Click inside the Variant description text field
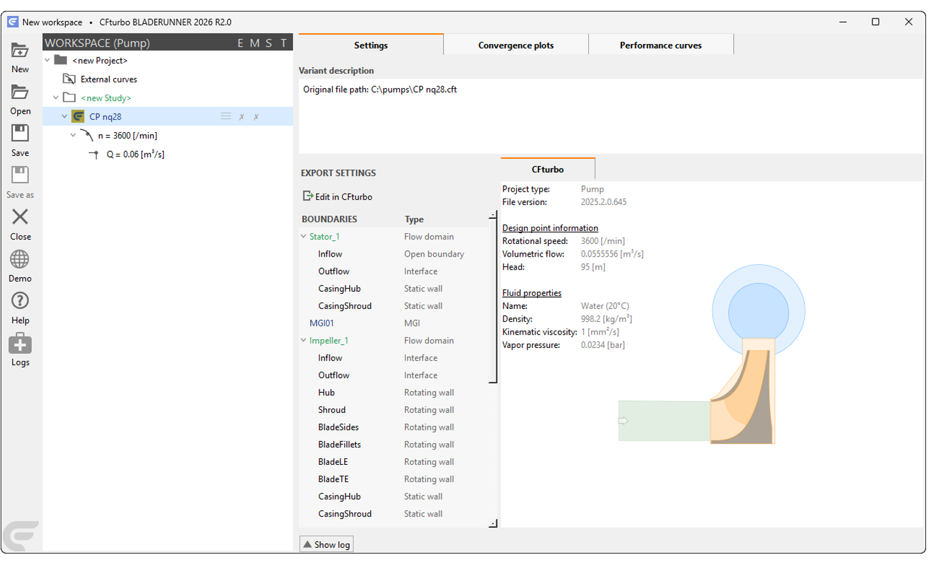The height and width of the screenshot is (567, 928). point(611,115)
